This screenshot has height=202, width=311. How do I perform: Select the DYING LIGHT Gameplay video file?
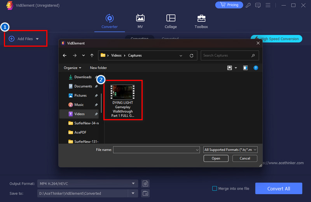pyautogui.click(x=123, y=101)
